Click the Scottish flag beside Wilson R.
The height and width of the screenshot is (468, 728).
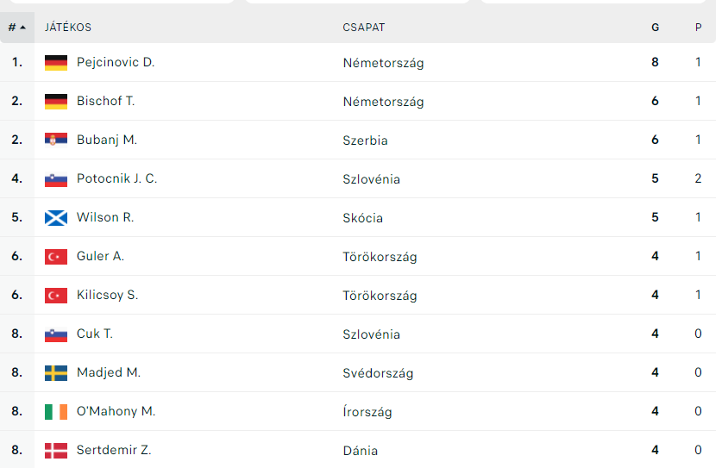[x=56, y=217]
